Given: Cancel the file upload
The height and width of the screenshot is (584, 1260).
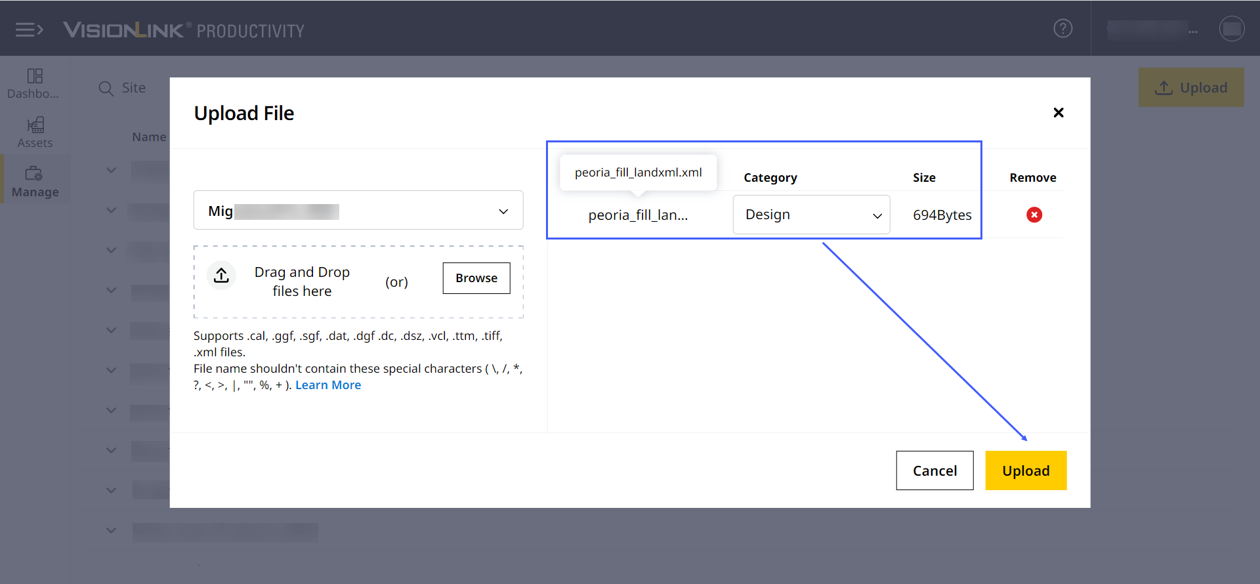Looking at the screenshot, I should (934, 470).
